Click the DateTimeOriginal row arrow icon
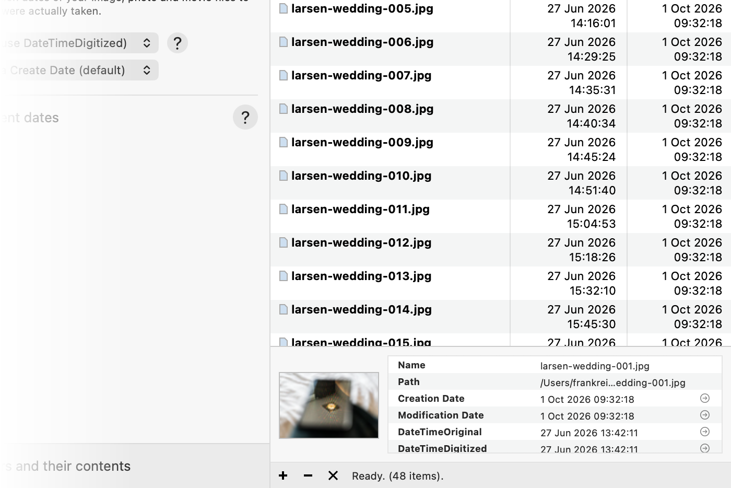 (705, 432)
